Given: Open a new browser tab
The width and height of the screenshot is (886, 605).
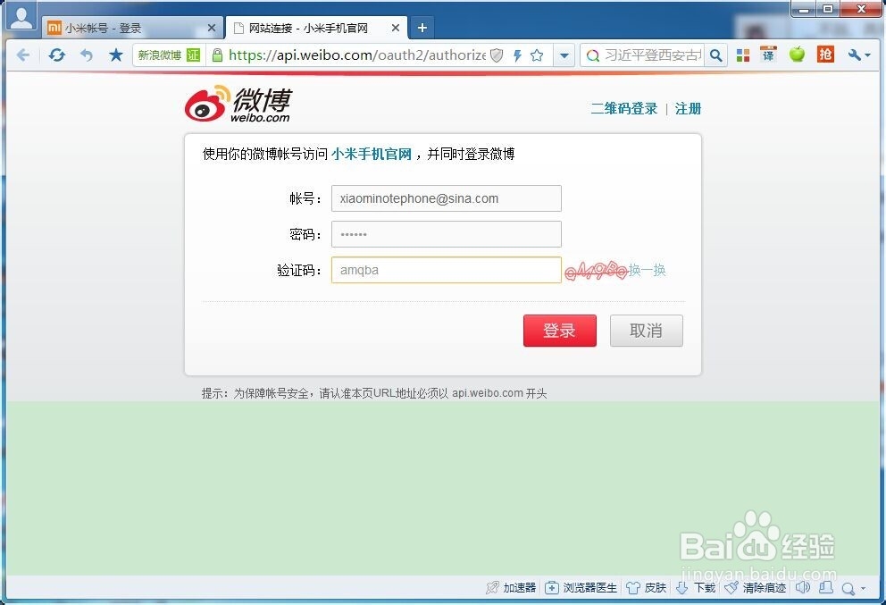Looking at the screenshot, I should pos(422,28).
